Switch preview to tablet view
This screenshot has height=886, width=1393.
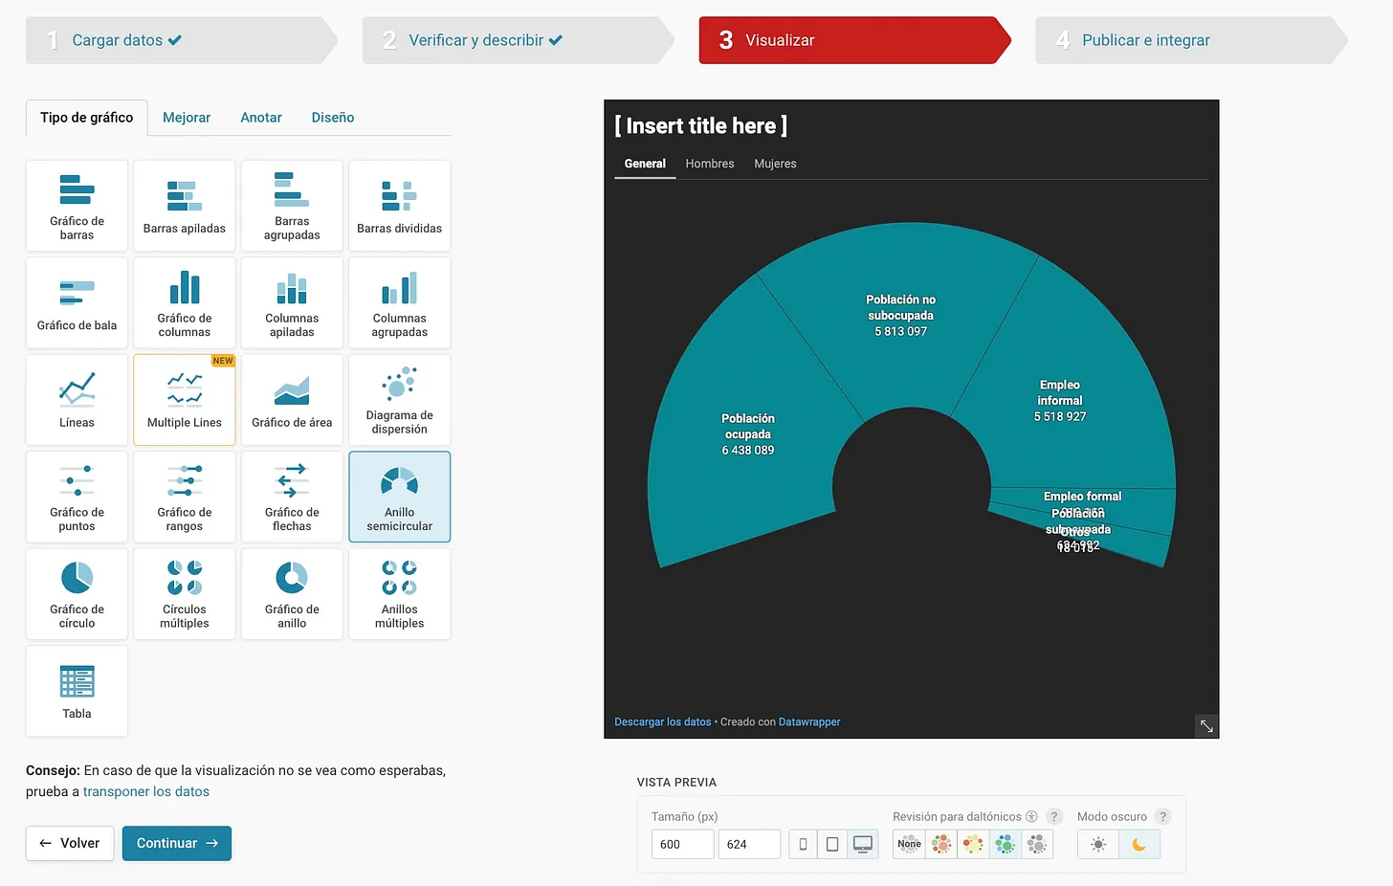pos(832,844)
